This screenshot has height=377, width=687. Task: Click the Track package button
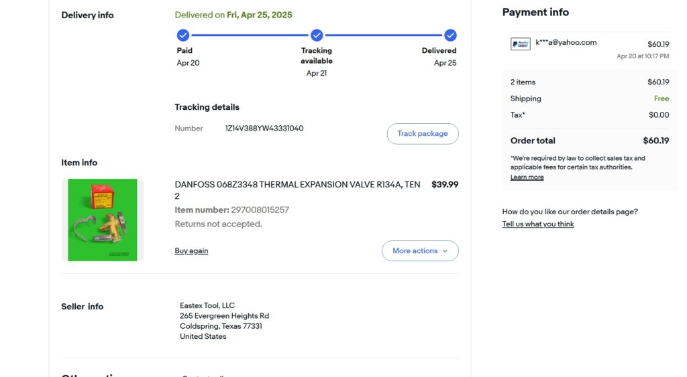(423, 134)
